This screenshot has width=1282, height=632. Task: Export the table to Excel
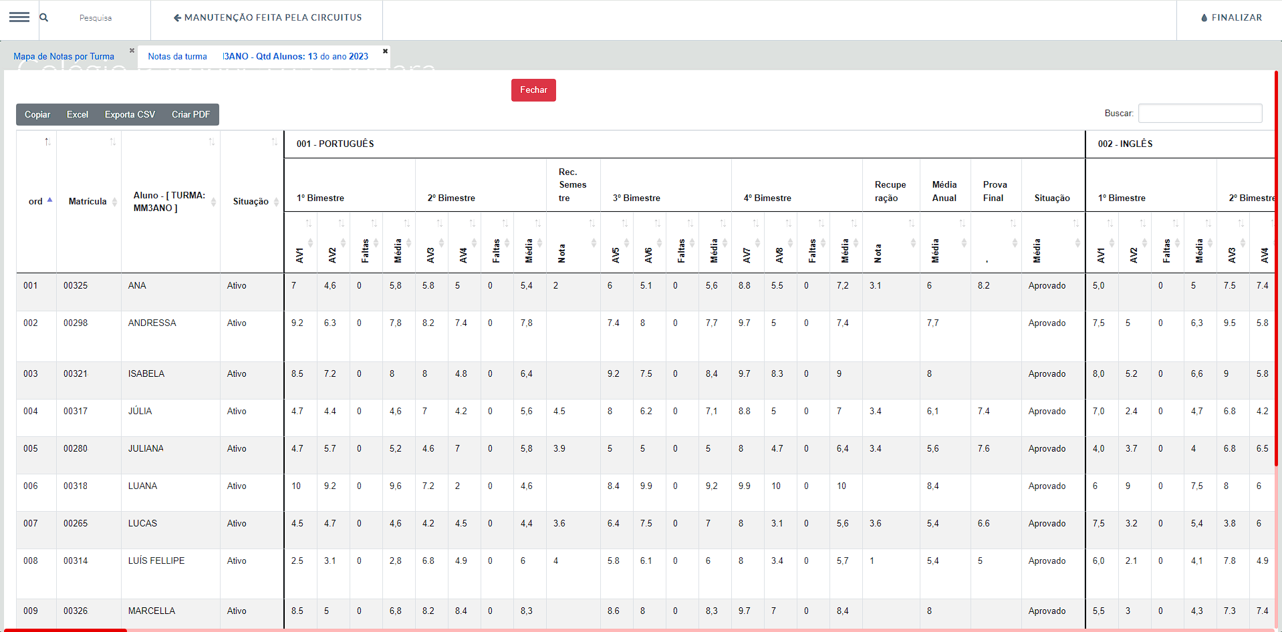coord(78,114)
